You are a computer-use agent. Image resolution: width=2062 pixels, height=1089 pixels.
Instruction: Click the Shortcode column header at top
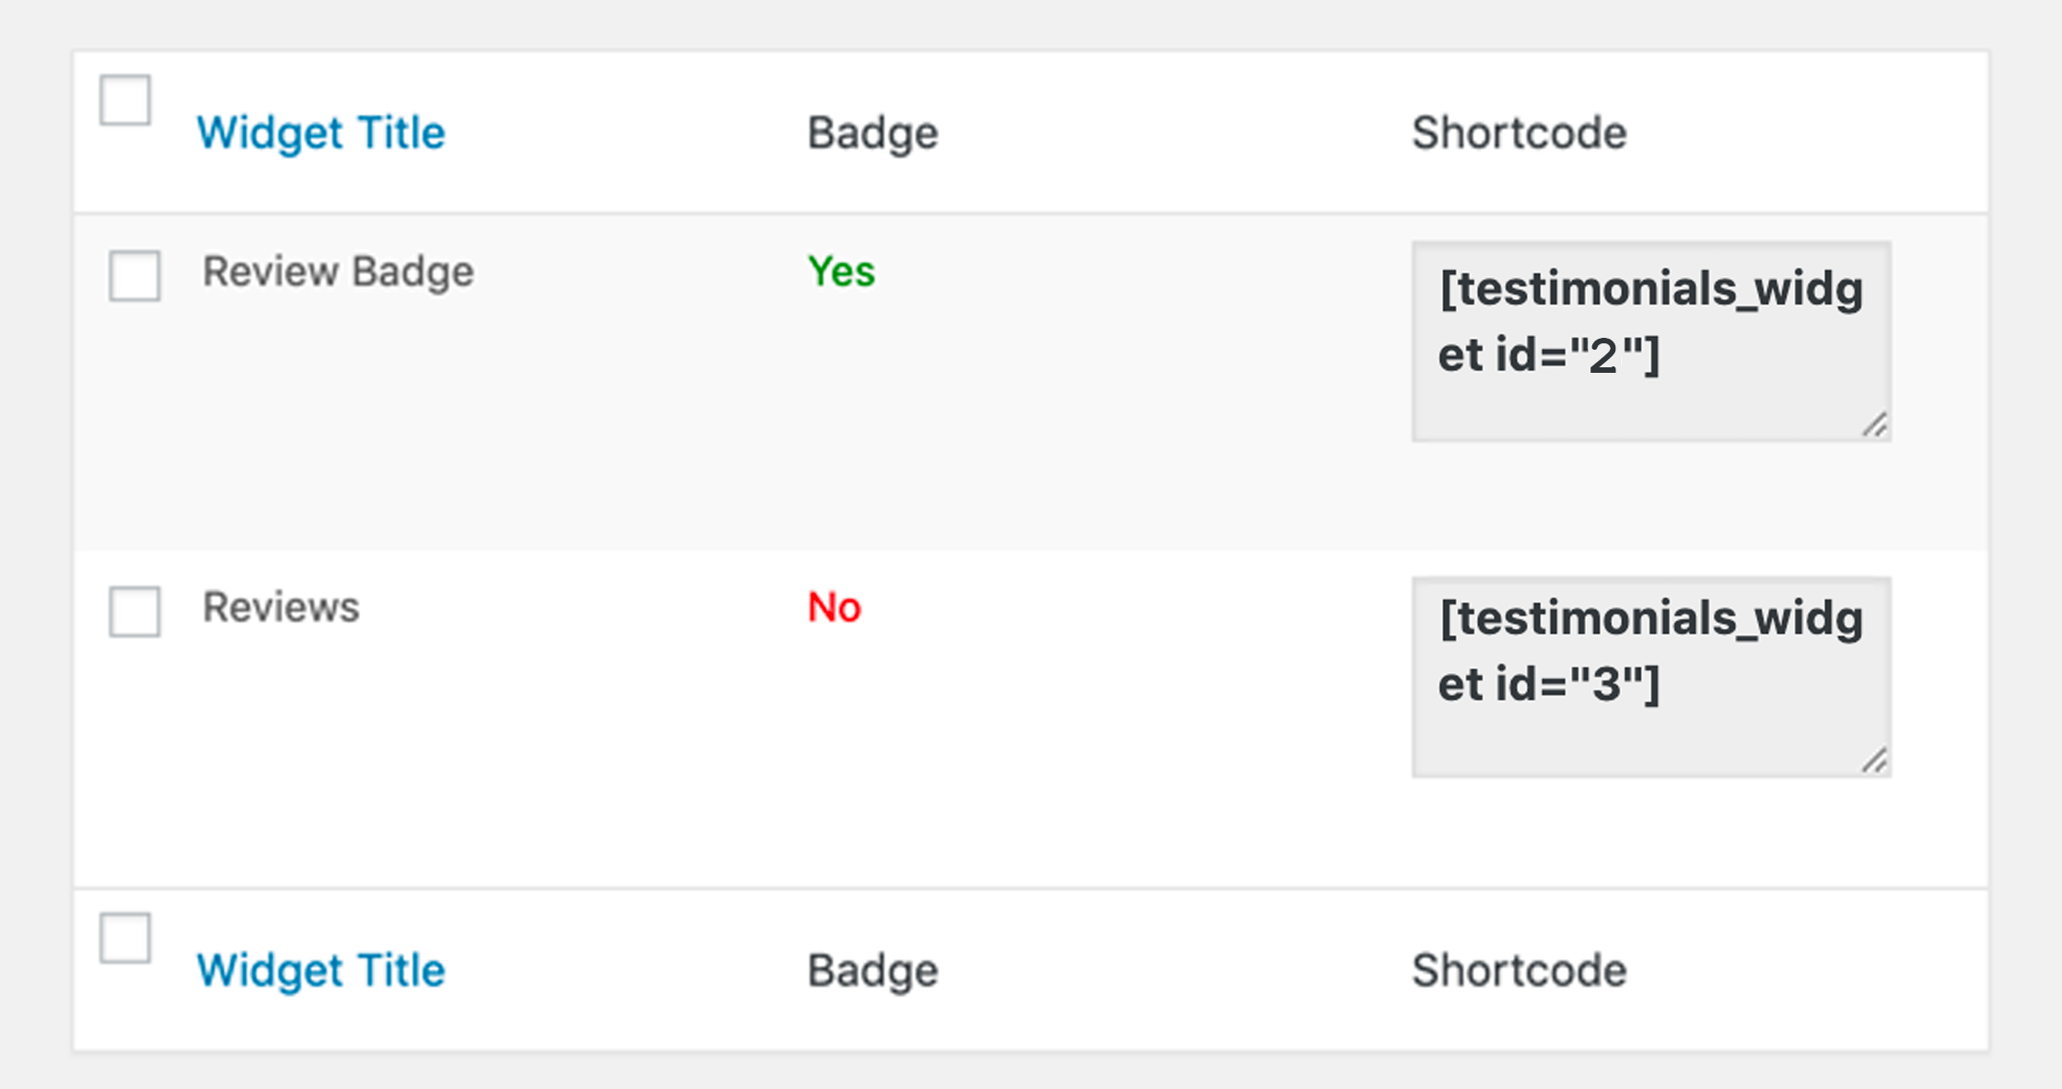1520,133
